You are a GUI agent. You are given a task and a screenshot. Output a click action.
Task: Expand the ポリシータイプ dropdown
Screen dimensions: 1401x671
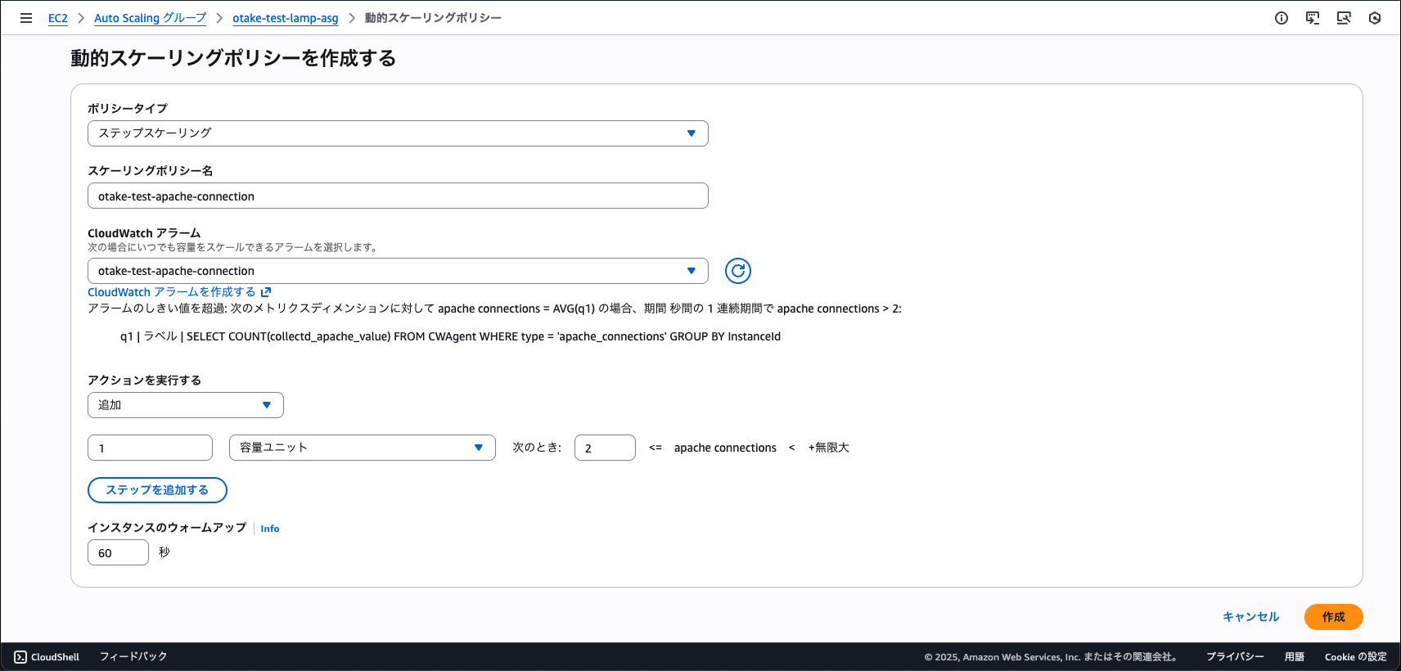point(398,133)
